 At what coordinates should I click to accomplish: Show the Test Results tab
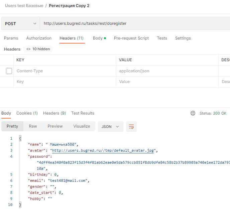point(83,113)
